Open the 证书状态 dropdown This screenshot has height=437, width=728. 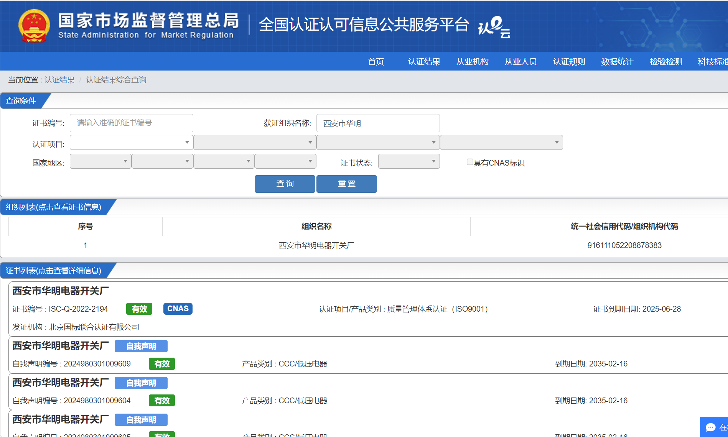(409, 161)
